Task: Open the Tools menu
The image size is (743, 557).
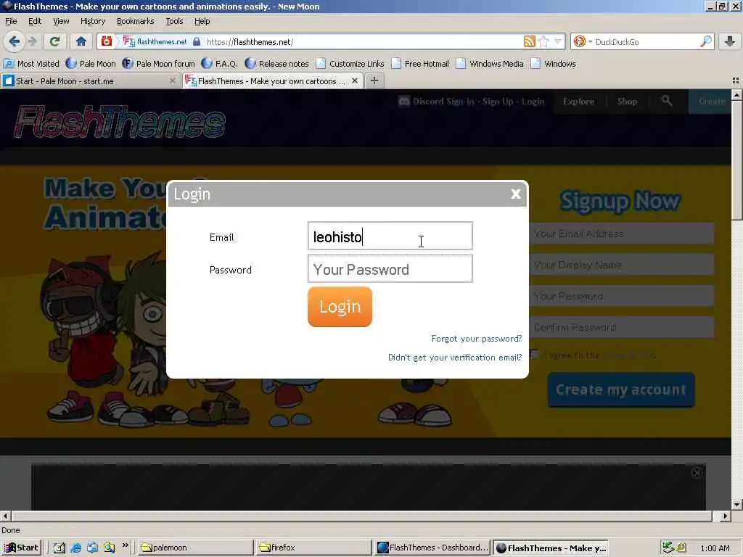Action: [x=174, y=21]
